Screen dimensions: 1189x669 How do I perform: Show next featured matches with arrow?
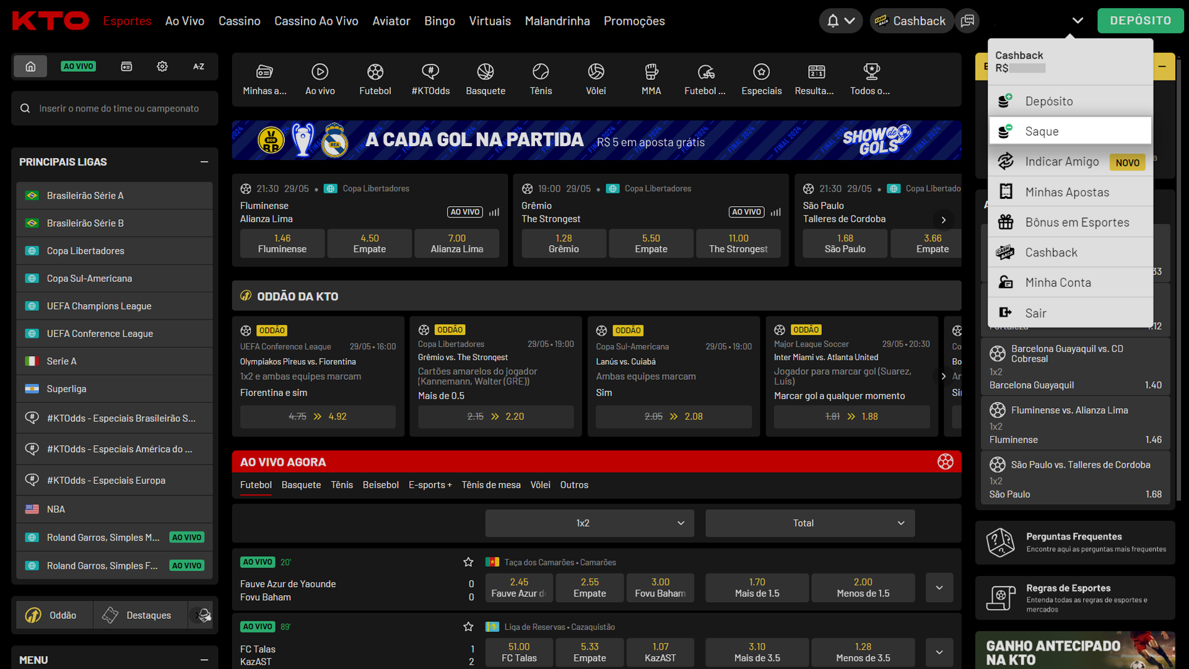[x=943, y=220]
